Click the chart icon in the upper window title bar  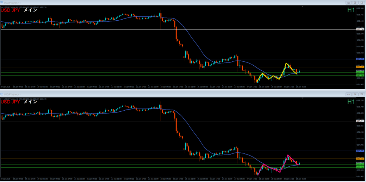[x=2, y=3]
